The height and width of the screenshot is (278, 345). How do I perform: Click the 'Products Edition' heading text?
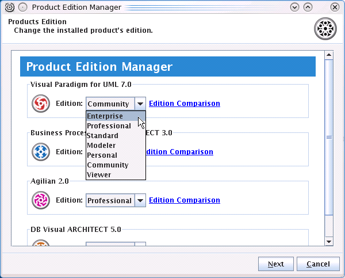tap(37, 22)
